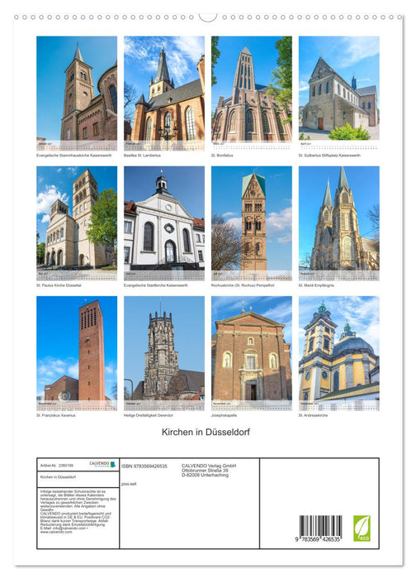The image size is (416, 579).
Task: Click the barcode 9 783569 426535
Action: tap(319, 529)
